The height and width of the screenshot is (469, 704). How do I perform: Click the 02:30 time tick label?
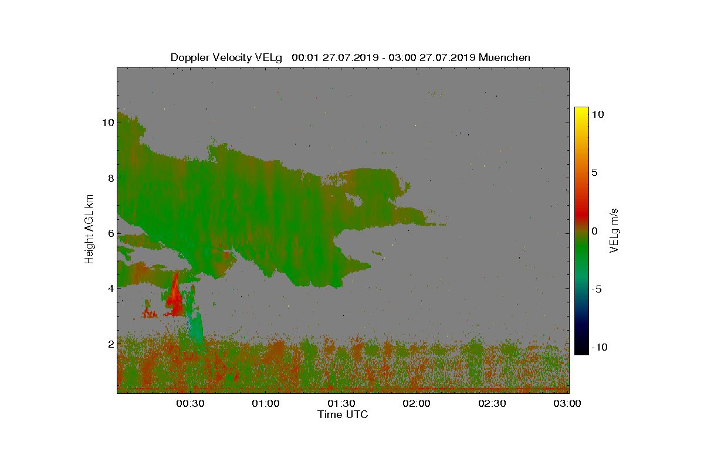[493, 403]
